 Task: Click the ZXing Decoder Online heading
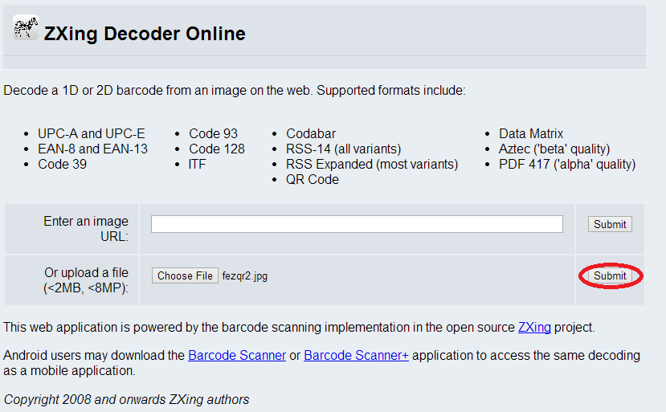[145, 34]
